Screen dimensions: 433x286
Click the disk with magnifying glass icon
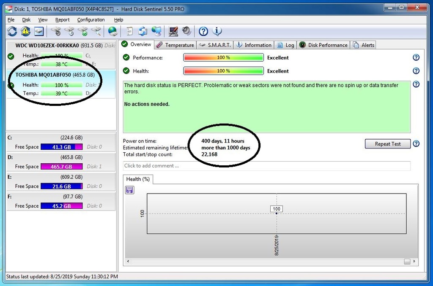point(96,31)
